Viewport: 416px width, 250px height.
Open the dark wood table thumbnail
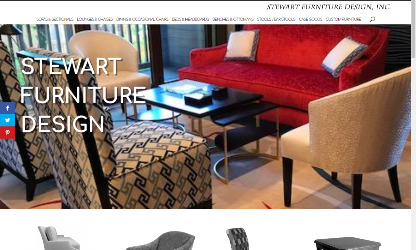tap(347, 243)
